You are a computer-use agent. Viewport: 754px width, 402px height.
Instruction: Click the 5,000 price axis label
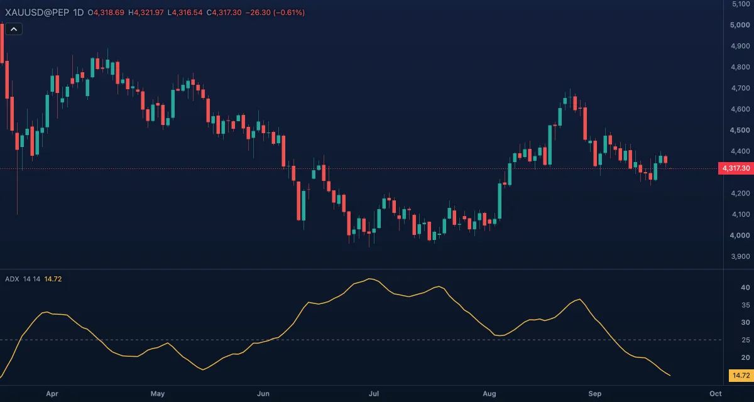[x=741, y=25]
